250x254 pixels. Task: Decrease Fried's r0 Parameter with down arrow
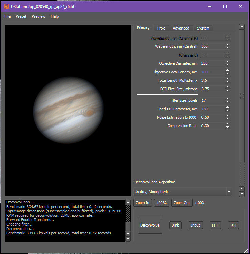(x=228, y=110)
